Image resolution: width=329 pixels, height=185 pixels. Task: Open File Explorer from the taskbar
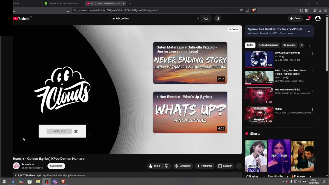click(x=38, y=182)
